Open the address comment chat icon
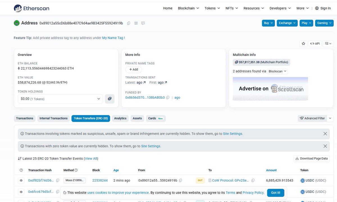337x202 pixels. click(x=143, y=23)
